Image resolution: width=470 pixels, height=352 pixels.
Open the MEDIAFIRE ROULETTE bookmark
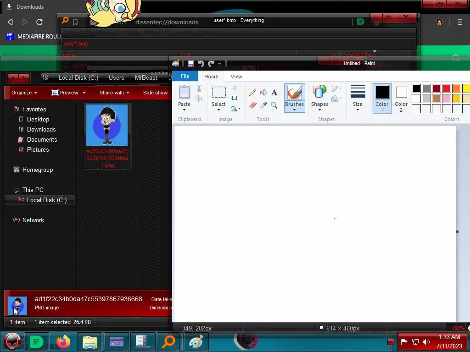pyautogui.click(x=34, y=37)
